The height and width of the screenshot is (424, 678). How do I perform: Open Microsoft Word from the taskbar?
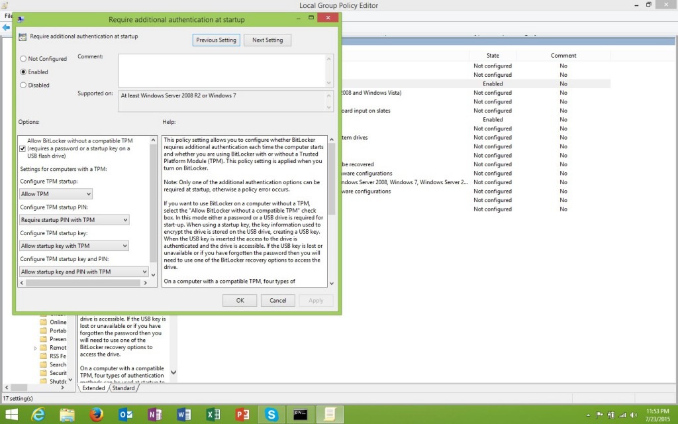coord(185,413)
